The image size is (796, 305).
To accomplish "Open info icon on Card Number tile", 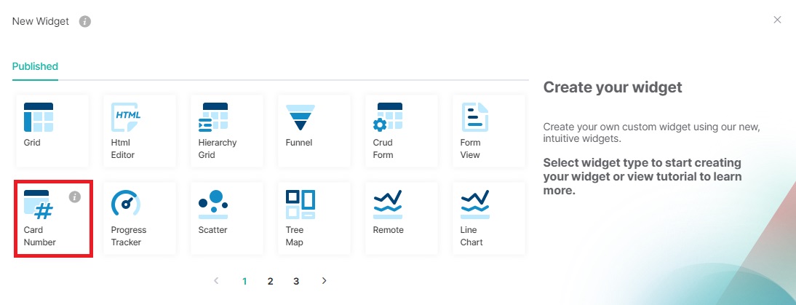I will [74, 197].
